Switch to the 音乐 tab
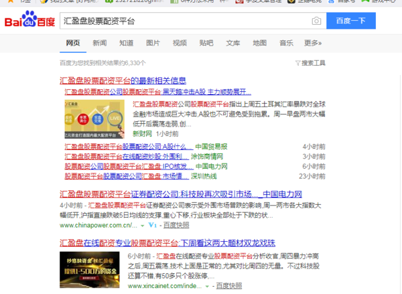Screen dimensions: 402x294 tap(286, 43)
